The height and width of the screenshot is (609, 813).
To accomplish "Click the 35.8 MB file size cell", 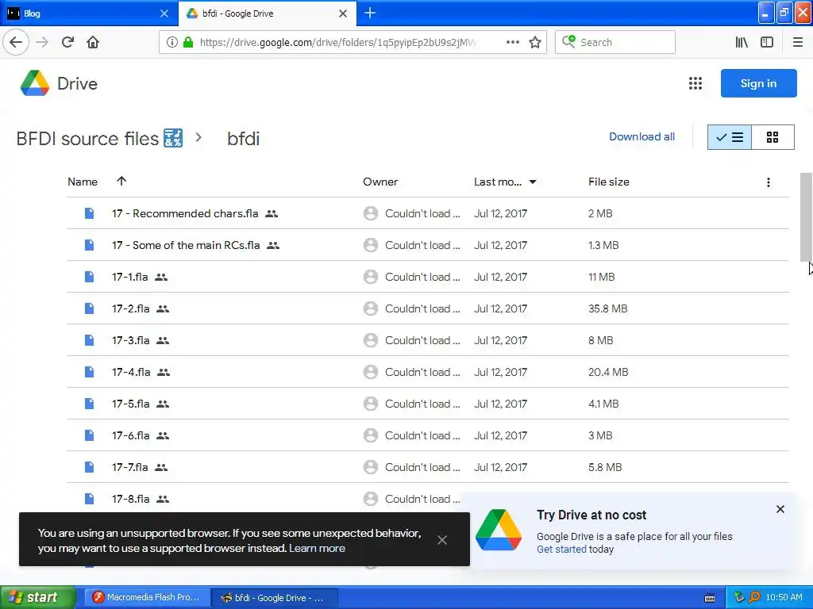I will [607, 308].
